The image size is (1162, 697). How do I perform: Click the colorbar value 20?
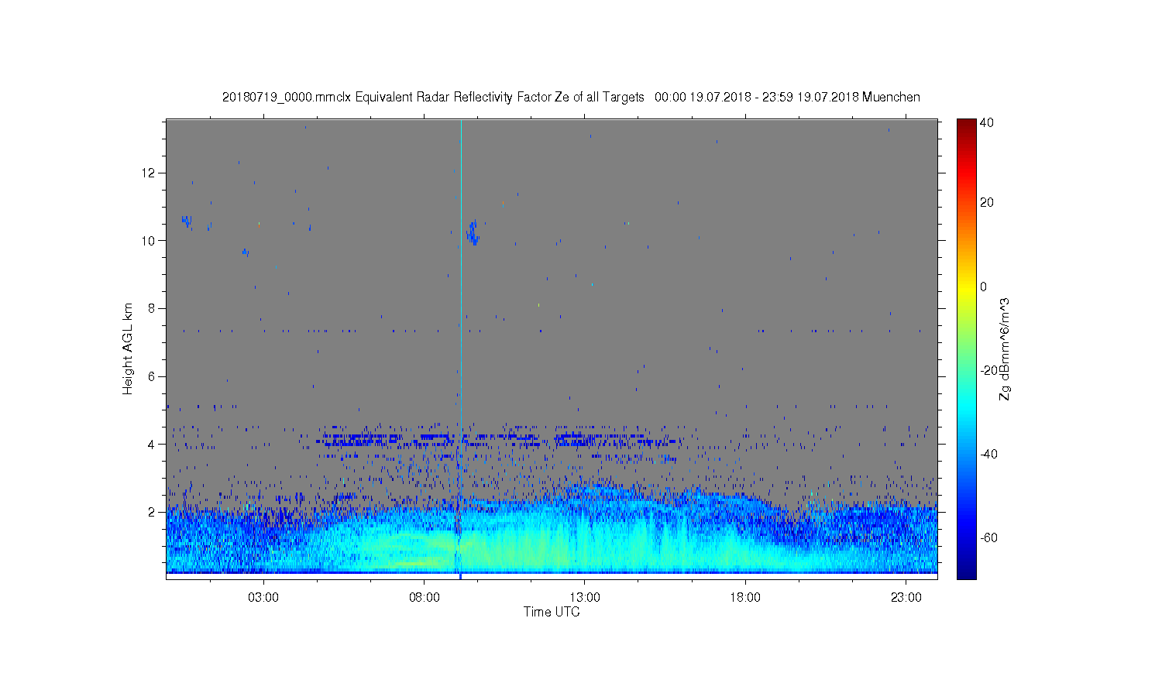(987, 203)
